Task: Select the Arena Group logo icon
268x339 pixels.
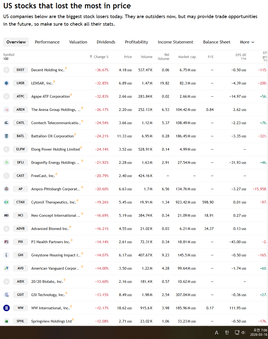Action: (6, 110)
